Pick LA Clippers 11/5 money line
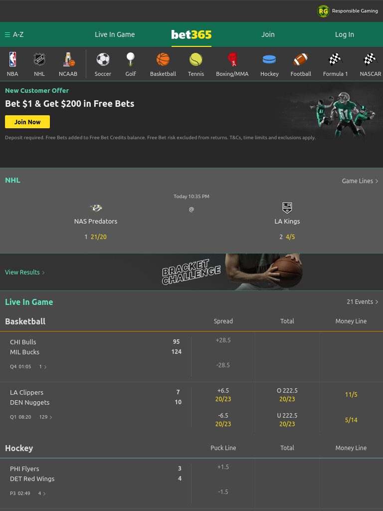This screenshot has height=511, width=383. (351, 395)
